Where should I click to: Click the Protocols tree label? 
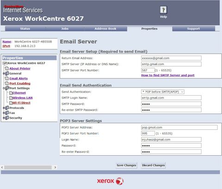point(17,108)
